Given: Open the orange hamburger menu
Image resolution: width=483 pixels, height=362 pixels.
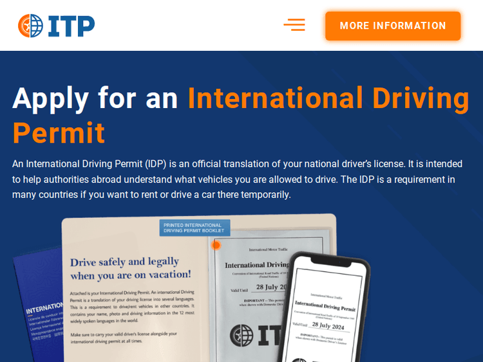Looking at the screenshot, I should click(294, 25).
